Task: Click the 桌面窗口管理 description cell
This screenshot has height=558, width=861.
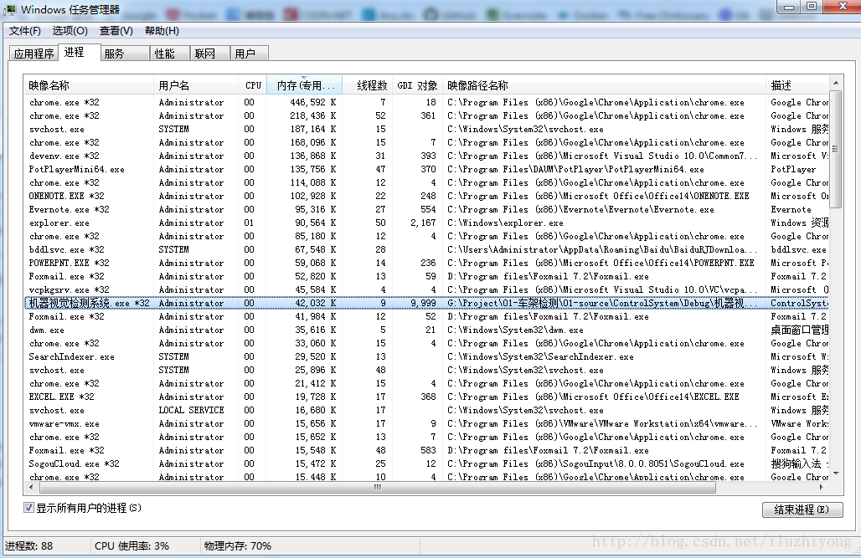Action: tap(800, 330)
